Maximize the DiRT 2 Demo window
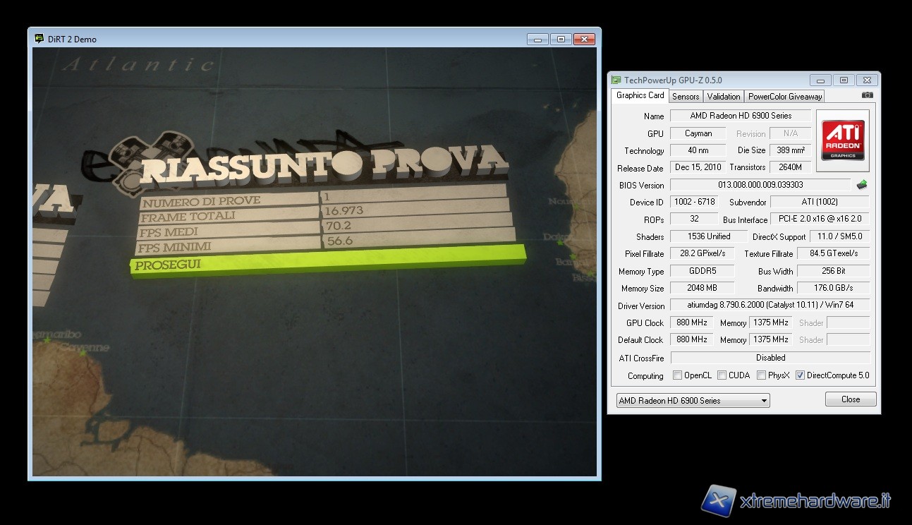This screenshot has height=525, width=912. tap(561, 40)
